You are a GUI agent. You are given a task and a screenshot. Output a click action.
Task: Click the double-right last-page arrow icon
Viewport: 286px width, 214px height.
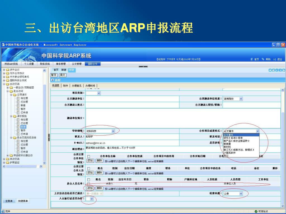tap(284, 70)
